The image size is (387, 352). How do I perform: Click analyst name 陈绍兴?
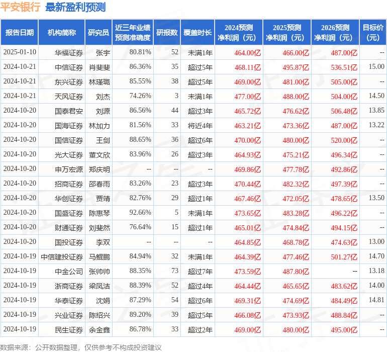(x=99, y=315)
